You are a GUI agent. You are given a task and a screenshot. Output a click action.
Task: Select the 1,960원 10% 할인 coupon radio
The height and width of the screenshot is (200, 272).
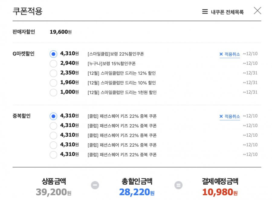pyautogui.click(x=53, y=83)
